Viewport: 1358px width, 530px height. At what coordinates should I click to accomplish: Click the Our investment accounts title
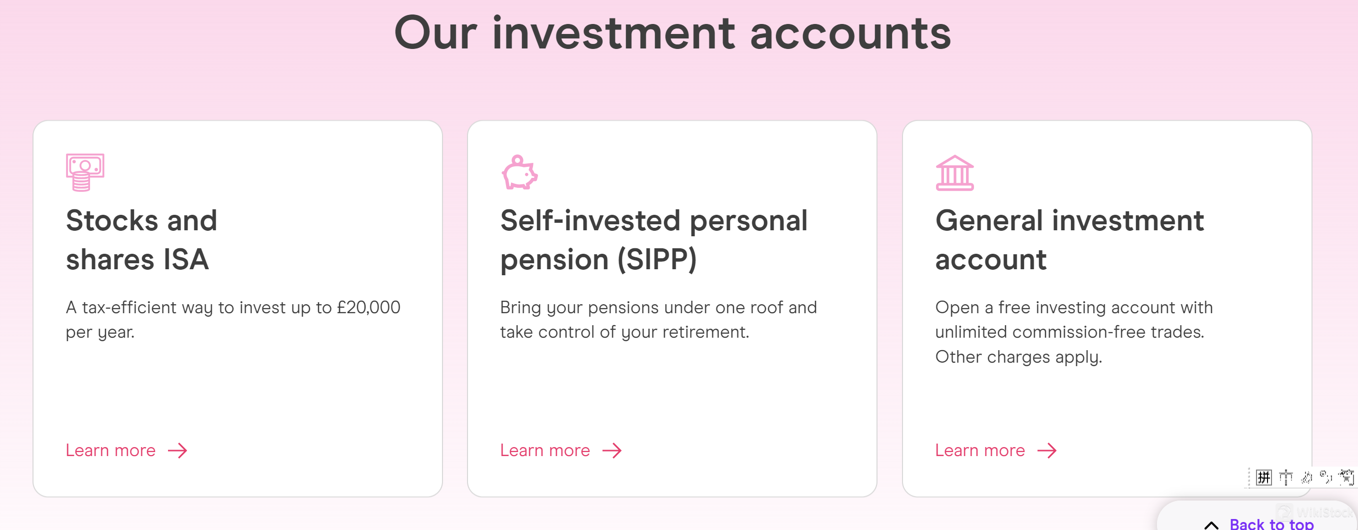click(x=672, y=32)
